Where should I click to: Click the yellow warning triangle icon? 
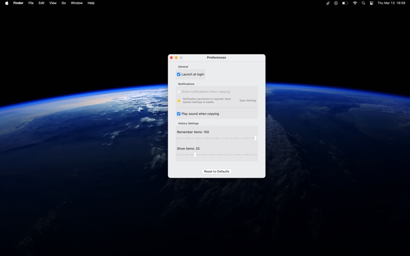point(179,100)
